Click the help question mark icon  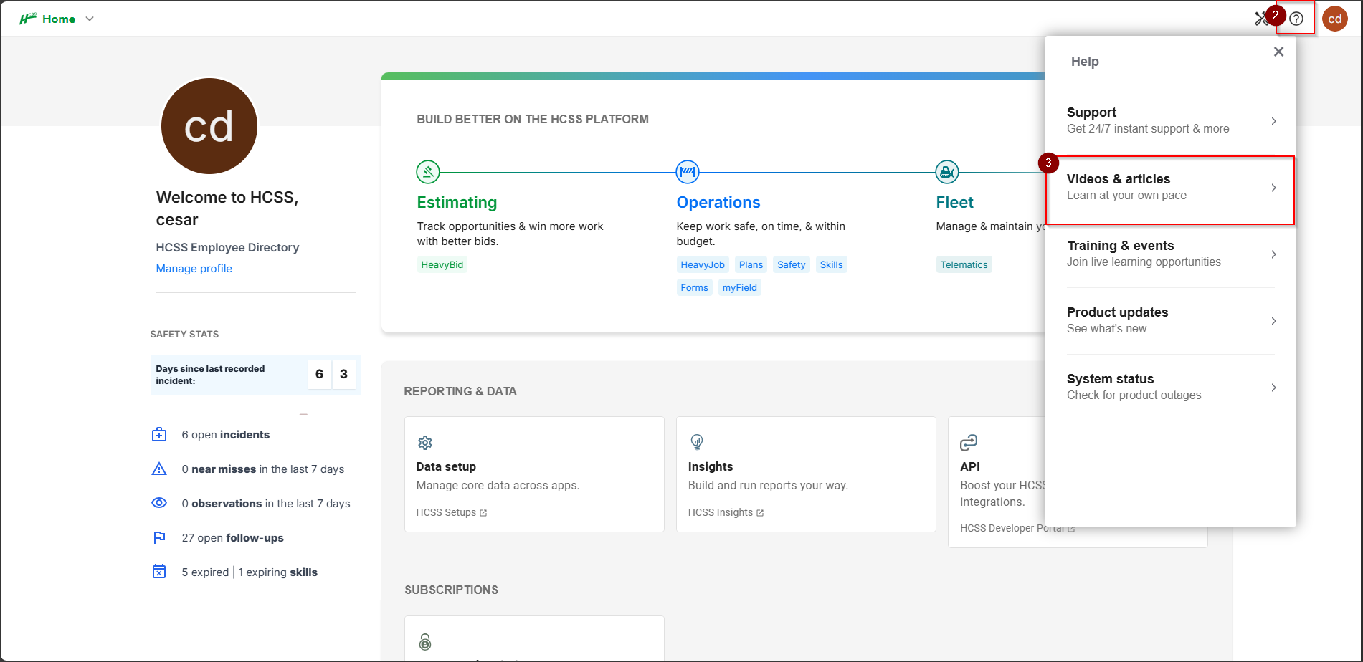(x=1296, y=19)
